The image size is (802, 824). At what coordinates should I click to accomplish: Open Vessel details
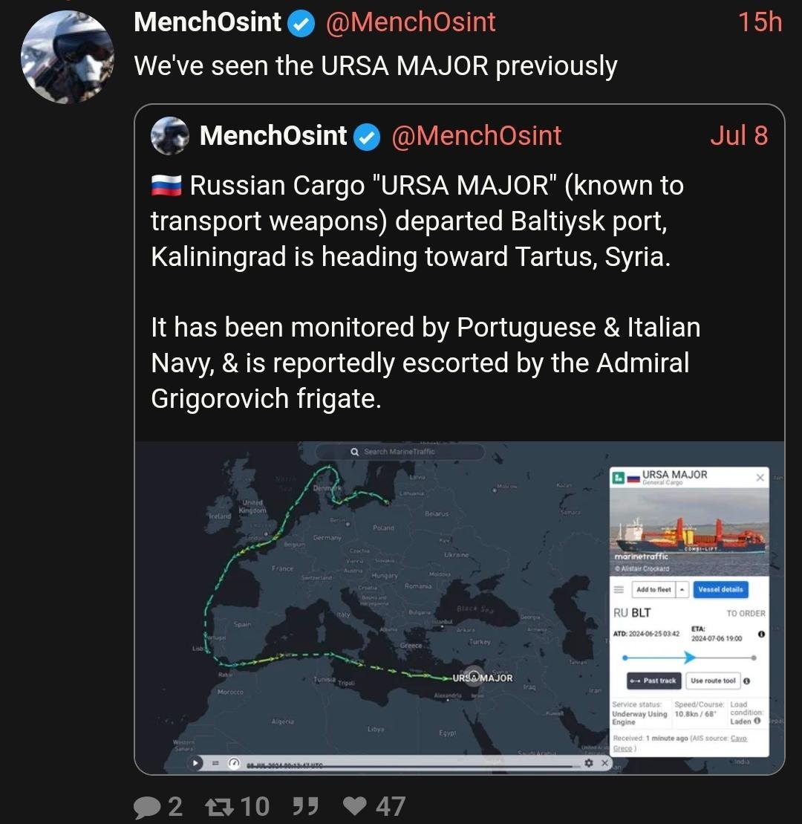[720, 589]
